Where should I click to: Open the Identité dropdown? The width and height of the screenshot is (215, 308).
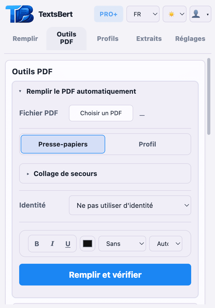tap(130, 205)
